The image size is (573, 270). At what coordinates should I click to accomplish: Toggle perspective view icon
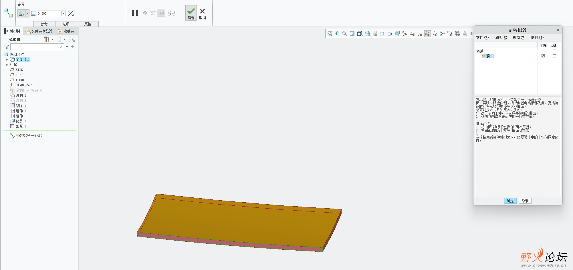[397, 34]
